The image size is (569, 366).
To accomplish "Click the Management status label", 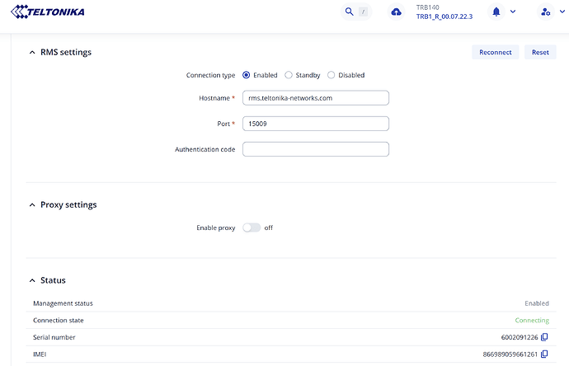I will 63,303.
